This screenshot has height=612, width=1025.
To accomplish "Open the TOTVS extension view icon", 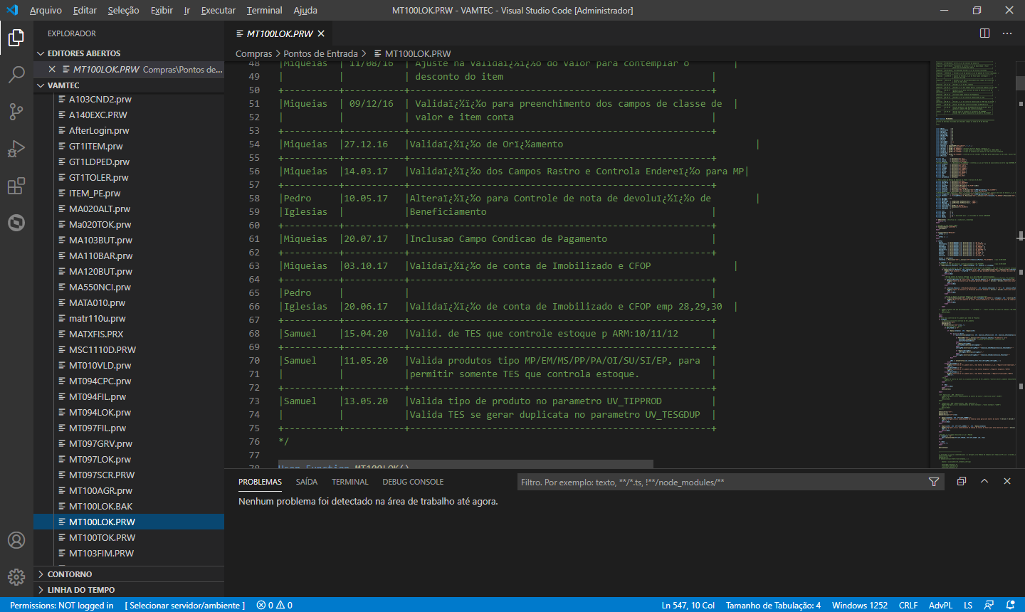I will point(16,223).
